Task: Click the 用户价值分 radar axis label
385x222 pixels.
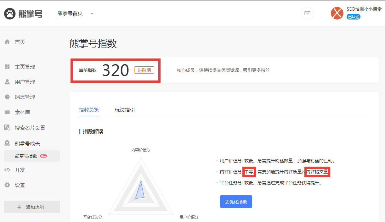Action: pos(189,217)
